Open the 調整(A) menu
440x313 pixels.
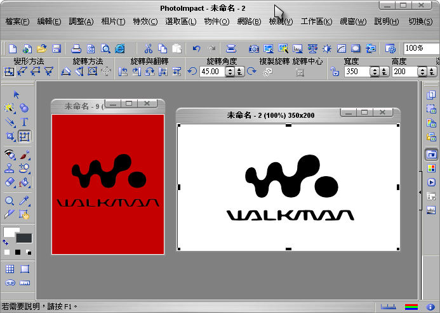(81, 22)
